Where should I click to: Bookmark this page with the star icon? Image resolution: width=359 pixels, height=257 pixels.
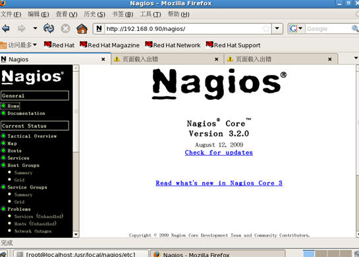266,28
